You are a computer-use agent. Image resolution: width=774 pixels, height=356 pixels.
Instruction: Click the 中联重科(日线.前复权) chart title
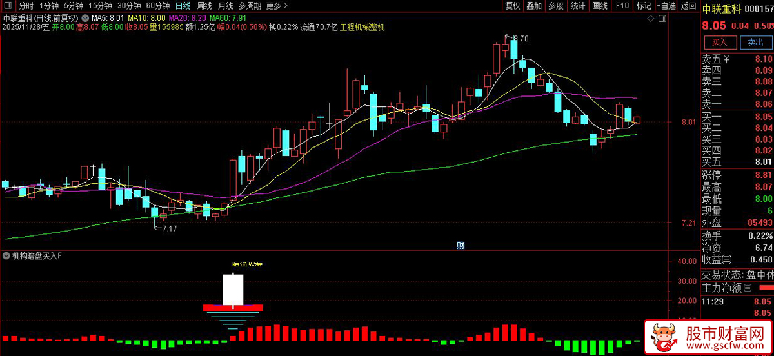click(x=41, y=18)
